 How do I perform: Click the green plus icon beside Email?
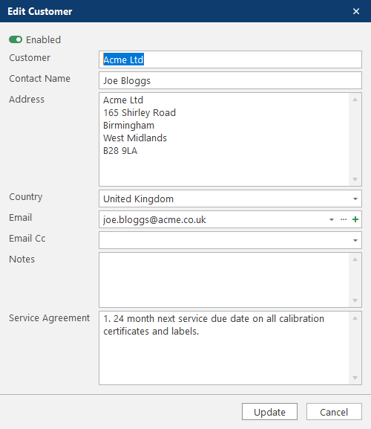coord(355,219)
